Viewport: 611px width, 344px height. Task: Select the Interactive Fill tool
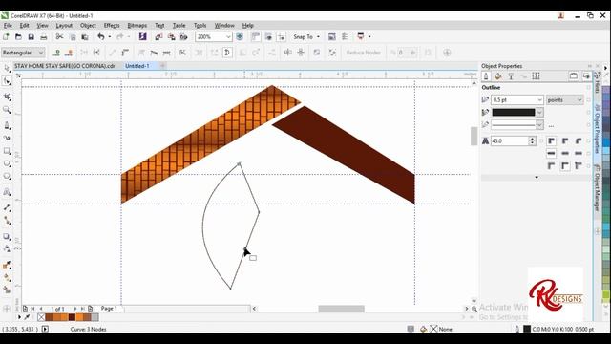pos(7,277)
